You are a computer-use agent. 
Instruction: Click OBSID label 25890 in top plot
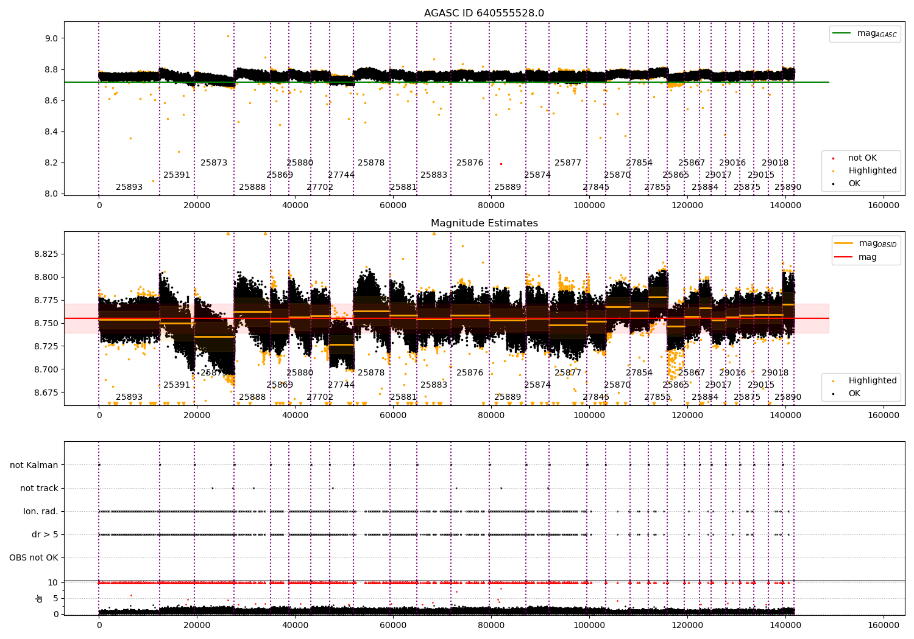pos(788,187)
